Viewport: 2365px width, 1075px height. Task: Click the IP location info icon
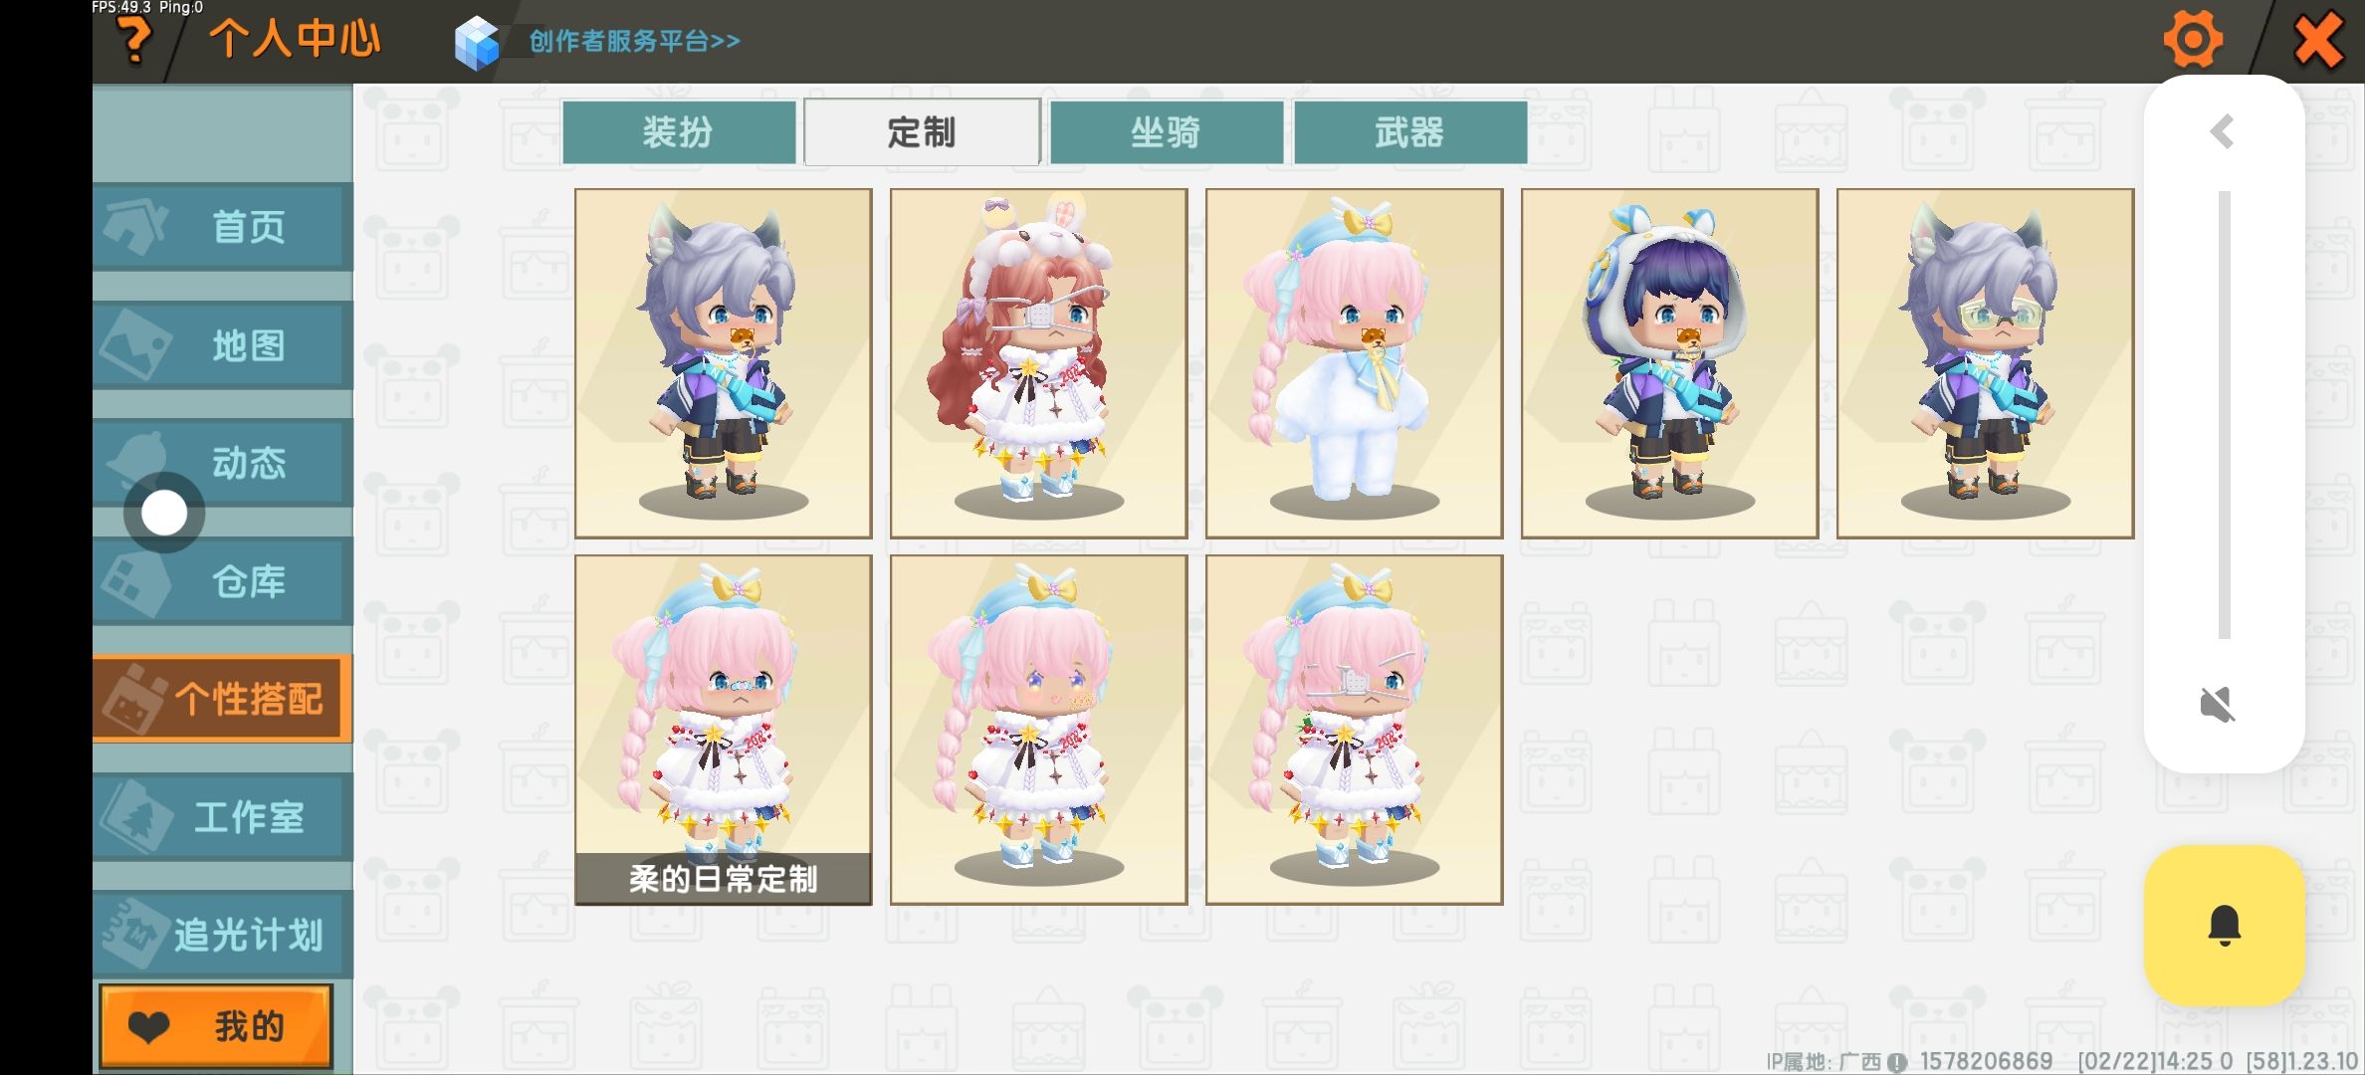click(x=1897, y=1062)
